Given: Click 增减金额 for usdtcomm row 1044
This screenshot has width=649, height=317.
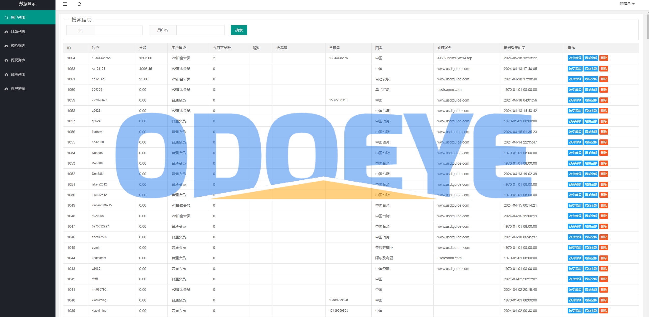Looking at the screenshot, I should pos(591,258).
